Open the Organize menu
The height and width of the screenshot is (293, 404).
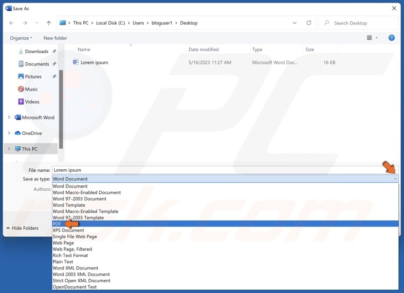tap(21, 38)
